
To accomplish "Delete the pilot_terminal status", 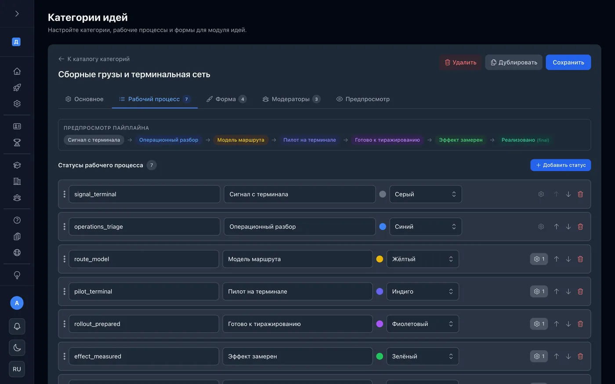I will click(580, 291).
